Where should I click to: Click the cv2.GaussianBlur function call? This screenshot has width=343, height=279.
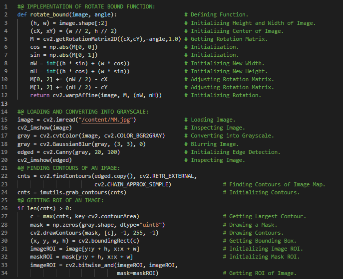[x=63, y=144]
